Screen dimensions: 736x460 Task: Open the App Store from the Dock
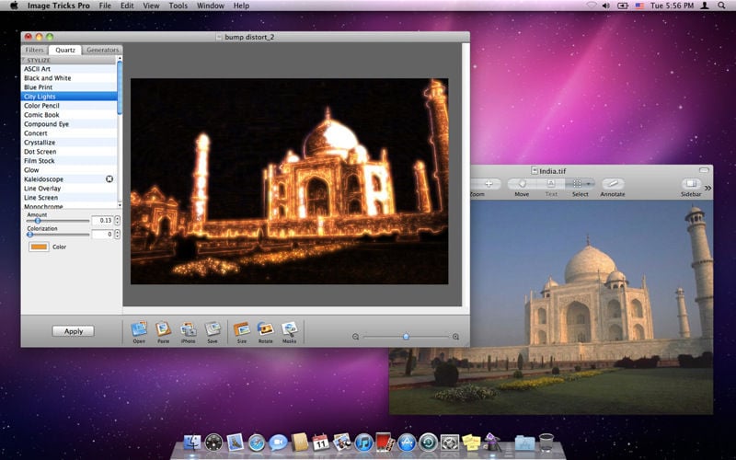407,443
